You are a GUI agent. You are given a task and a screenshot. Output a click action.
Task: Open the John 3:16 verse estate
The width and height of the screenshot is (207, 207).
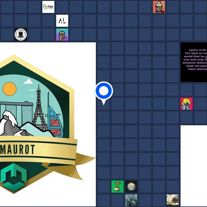[x=194, y=62]
